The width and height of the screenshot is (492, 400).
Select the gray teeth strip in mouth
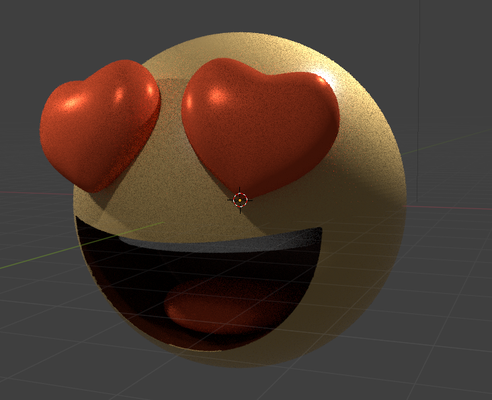(221, 241)
